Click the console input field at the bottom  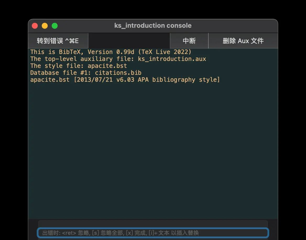coord(153,232)
